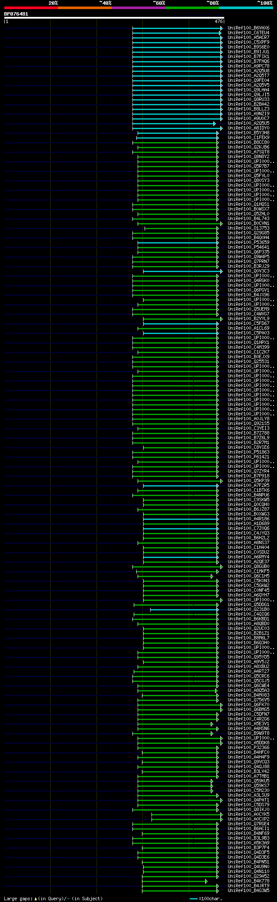
Task: Click the '=100char.' scale legend
Action: pos(206,899)
